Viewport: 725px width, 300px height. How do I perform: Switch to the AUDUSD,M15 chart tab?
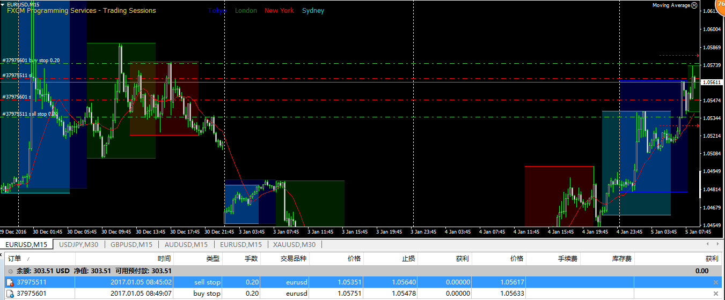[x=186, y=245]
